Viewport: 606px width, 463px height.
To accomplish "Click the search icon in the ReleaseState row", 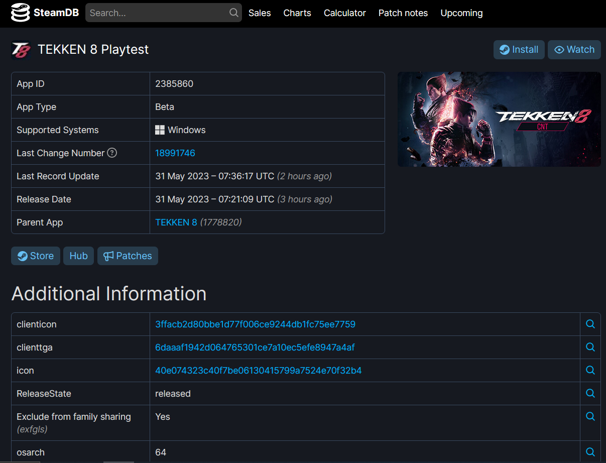I will (x=590, y=394).
